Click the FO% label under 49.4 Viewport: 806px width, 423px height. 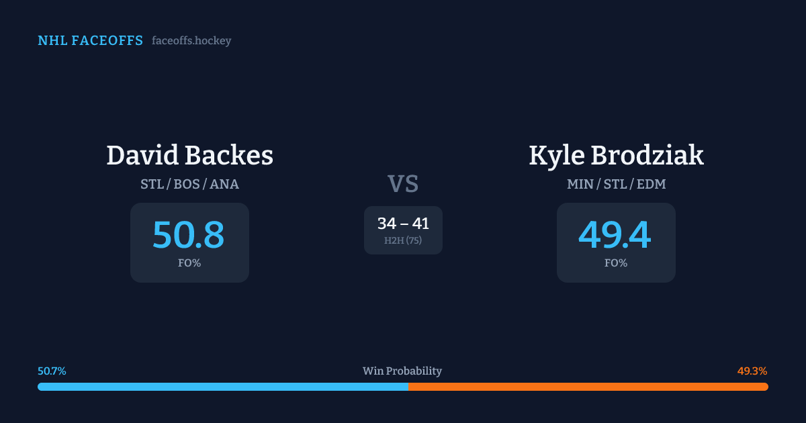click(616, 263)
